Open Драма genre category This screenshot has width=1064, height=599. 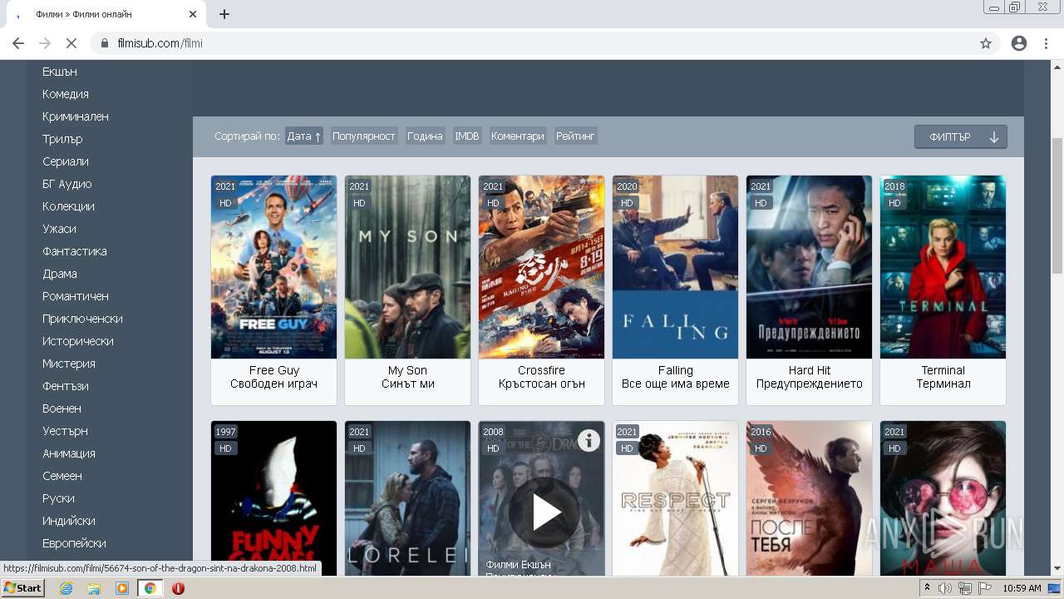[60, 274]
